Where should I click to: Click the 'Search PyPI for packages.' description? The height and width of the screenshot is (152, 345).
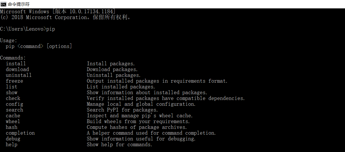[x=122, y=110]
